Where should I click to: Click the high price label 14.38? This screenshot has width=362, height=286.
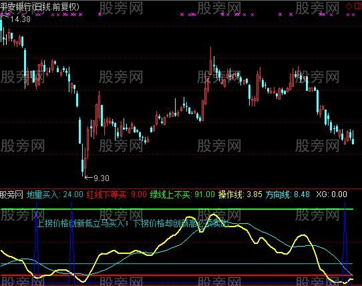tap(20, 19)
